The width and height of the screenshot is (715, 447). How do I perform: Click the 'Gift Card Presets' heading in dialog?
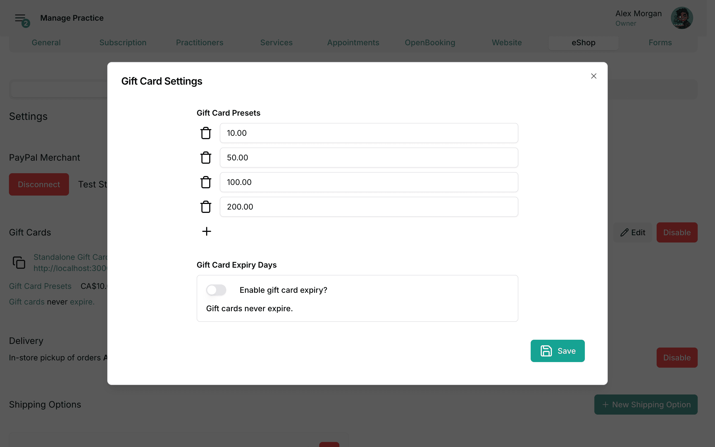click(228, 113)
